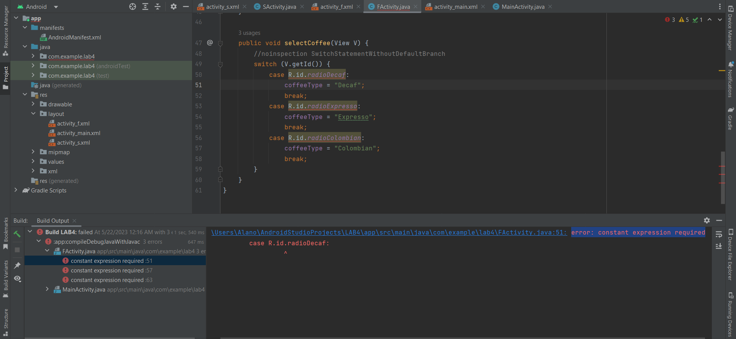Hide the project tool window
Viewport: 736px width, 339px height.
click(186, 7)
